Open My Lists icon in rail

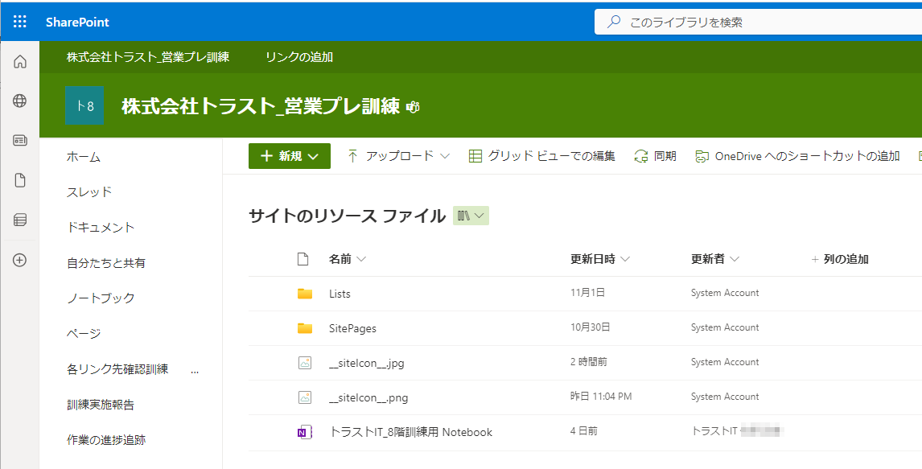[x=20, y=220]
